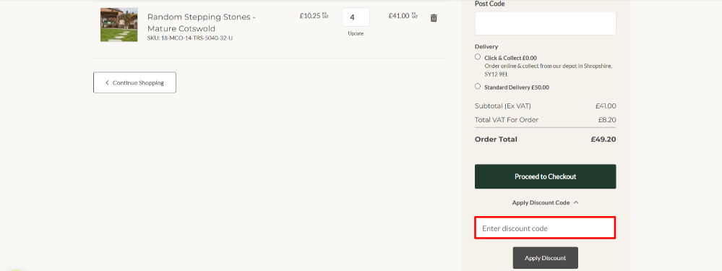722x271 pixels.
Task: Click the line total £41.00 in the item row
Action: coord(399,15)
